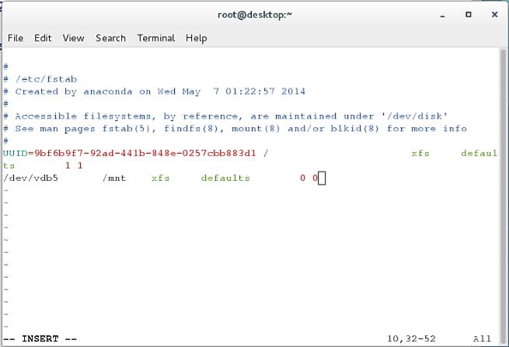Close the root@desktop terminal window
The height and width of the screenshot is (347, 509).
coord(494,15)
